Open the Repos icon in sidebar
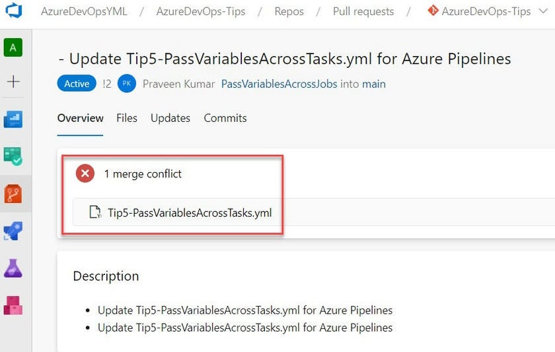 click(13, 194)
